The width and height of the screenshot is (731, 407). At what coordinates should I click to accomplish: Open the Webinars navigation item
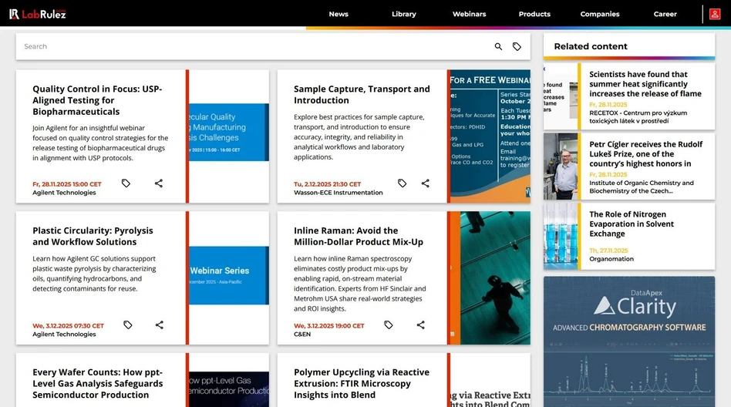tap(469, 14)
